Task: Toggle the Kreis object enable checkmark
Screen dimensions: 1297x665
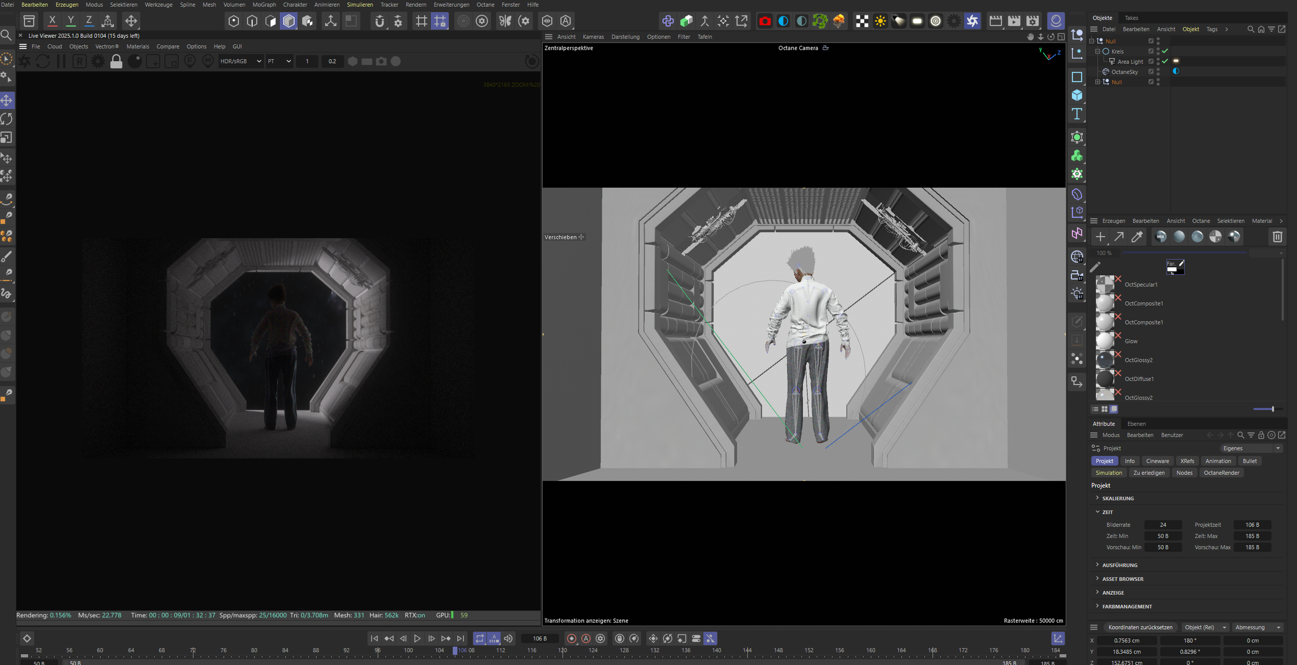Action: 1165,51
